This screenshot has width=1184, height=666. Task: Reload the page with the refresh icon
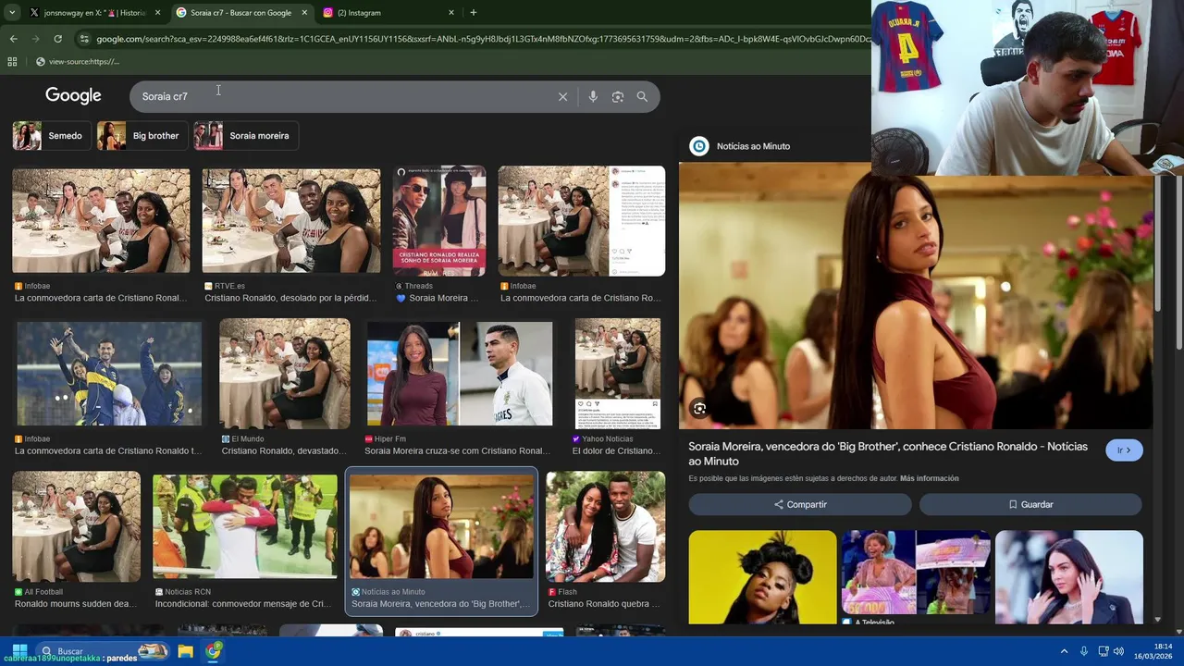coord(57,39)
